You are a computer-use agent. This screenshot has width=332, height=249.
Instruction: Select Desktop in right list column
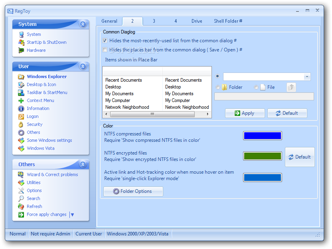pos(173,87)
